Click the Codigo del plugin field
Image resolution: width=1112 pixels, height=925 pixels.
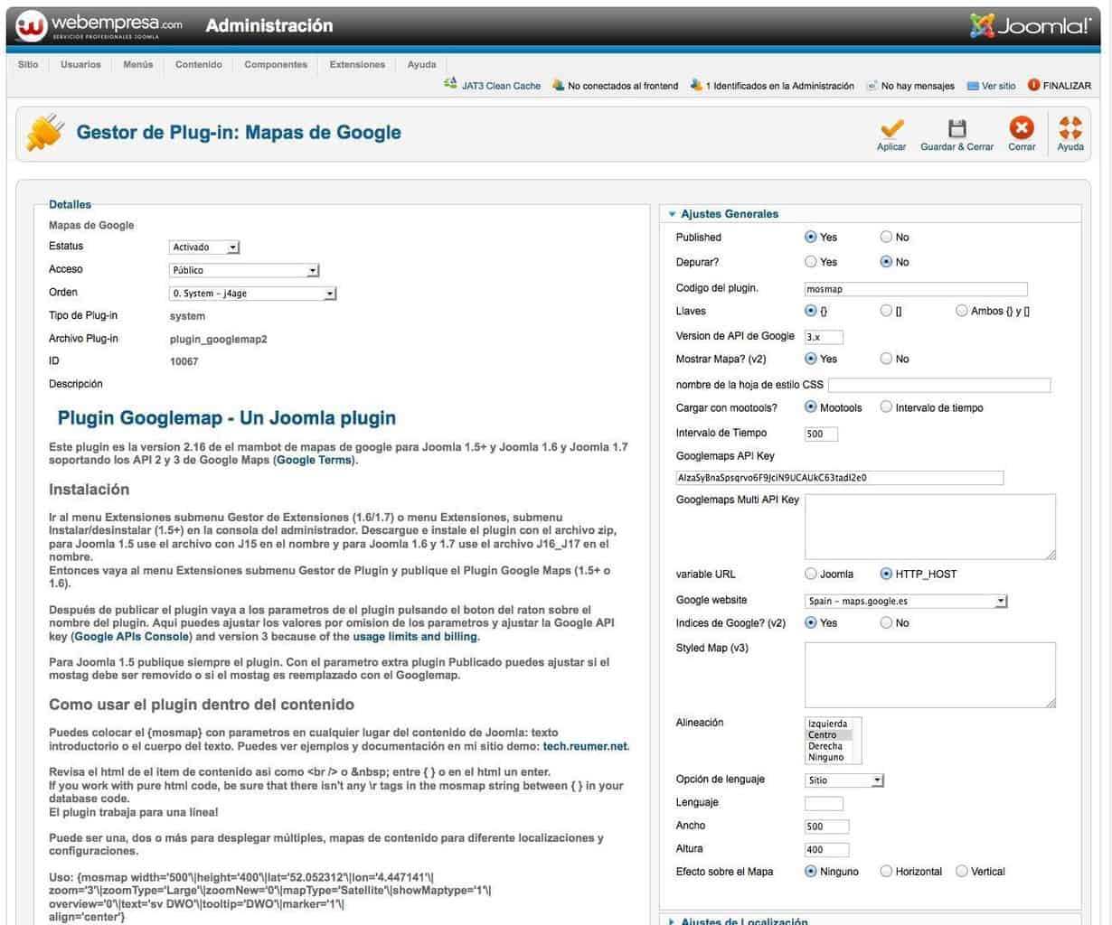coord(916,289)
